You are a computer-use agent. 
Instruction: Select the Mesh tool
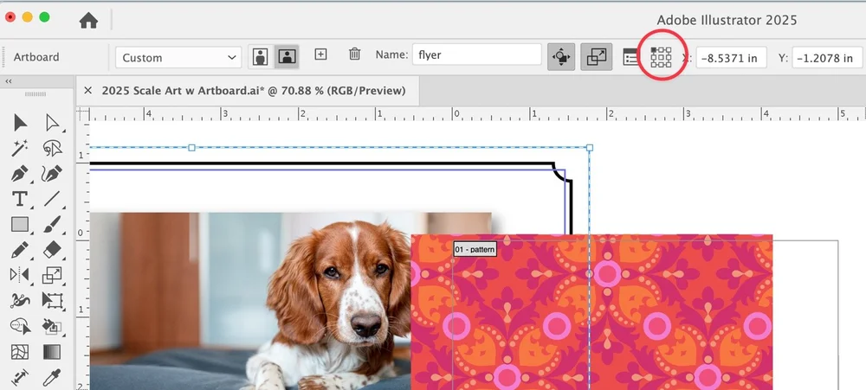20,351
